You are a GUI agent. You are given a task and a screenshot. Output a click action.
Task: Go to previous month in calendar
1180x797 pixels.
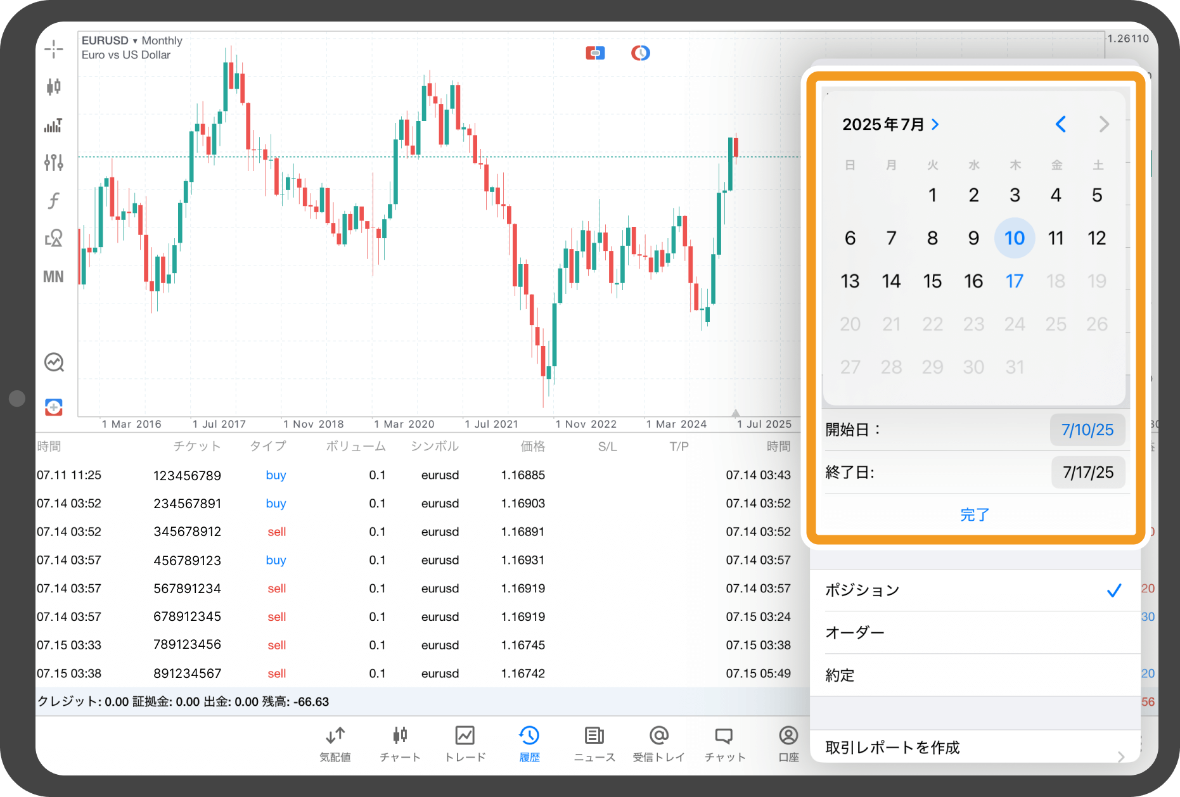1061,124
